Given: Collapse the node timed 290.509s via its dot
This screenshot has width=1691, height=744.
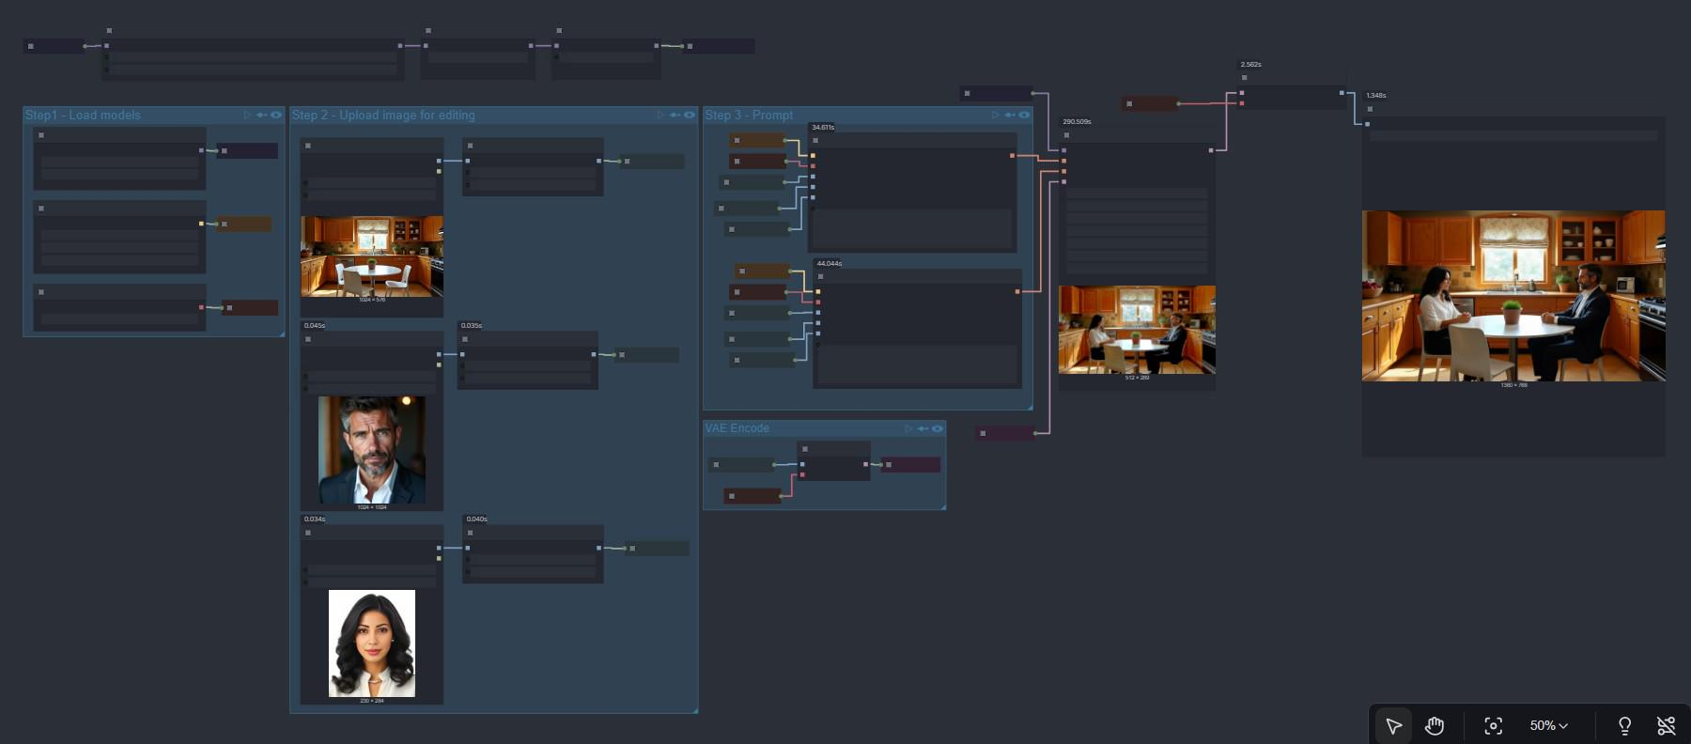Looking at the screenshot, I should click(1066, 135).
